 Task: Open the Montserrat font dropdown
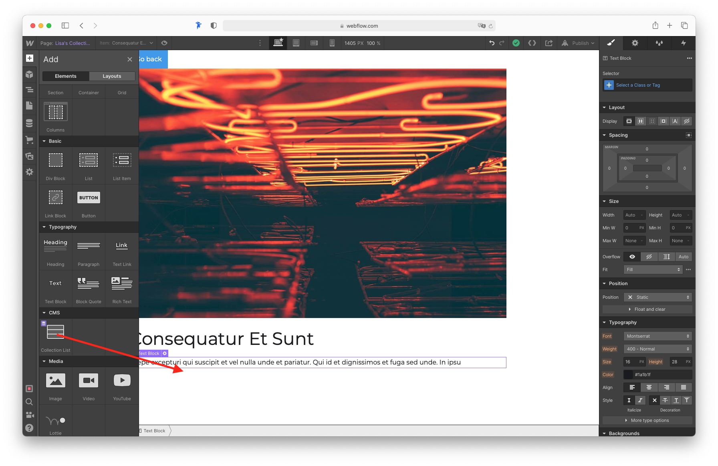[657, 336]
